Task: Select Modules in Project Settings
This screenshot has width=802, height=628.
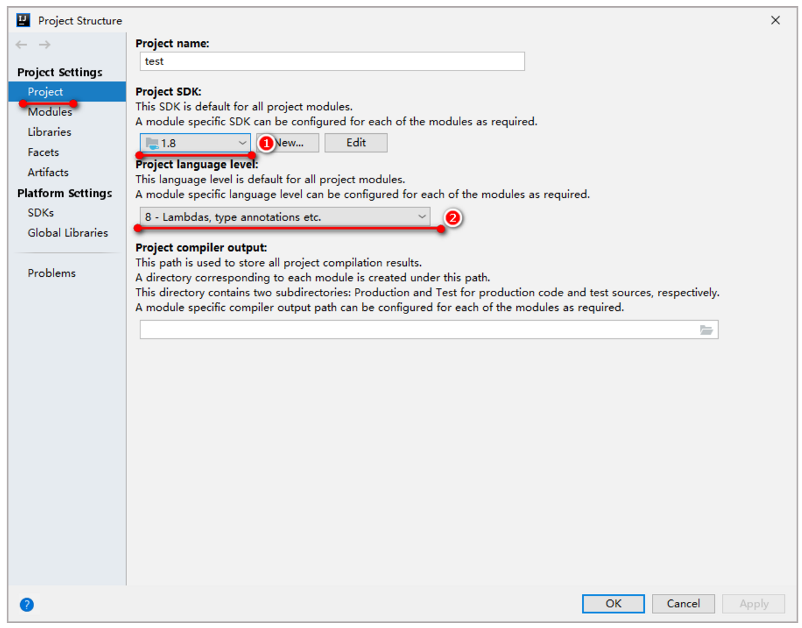Action: coord(50,112)
